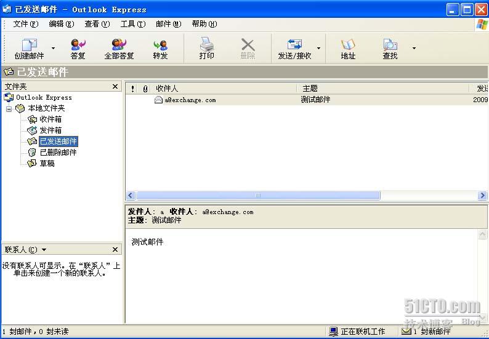Minimize the Outlook Express window
Screen dimensions: 489x339
click(x=453, y=10)
